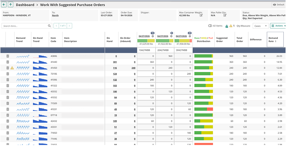Open demand trend sparkline for item 43806
Image resolution: width=286 pixels, height=148 pixels.
click(23, 56)
